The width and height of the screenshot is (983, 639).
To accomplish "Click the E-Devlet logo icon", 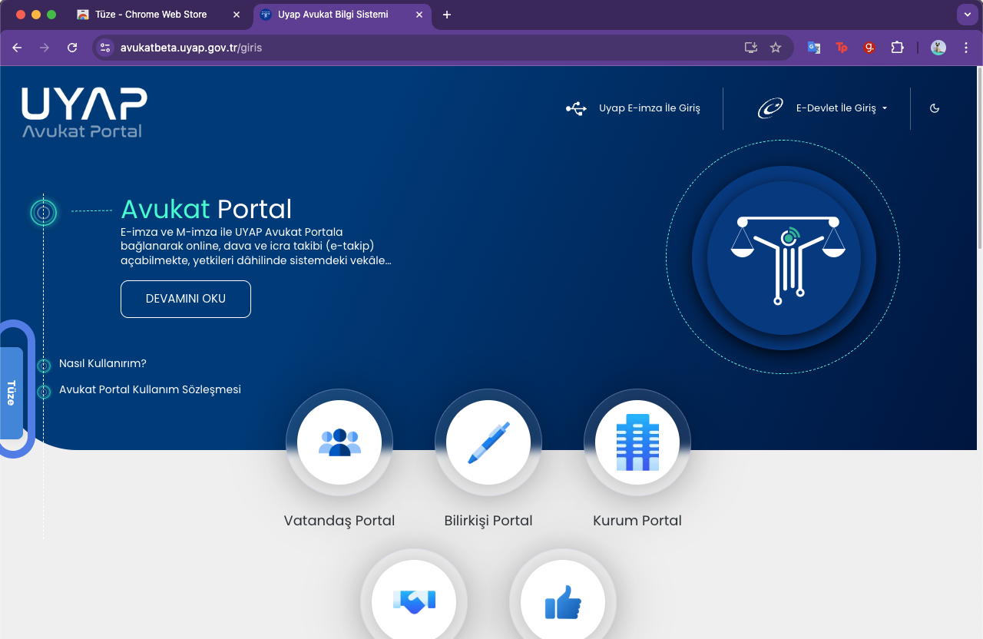I will (x=770, y=108).
